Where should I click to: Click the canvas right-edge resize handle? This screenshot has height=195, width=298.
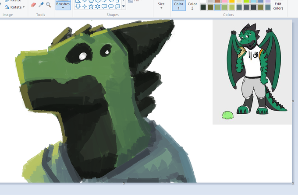pos(293,101)
